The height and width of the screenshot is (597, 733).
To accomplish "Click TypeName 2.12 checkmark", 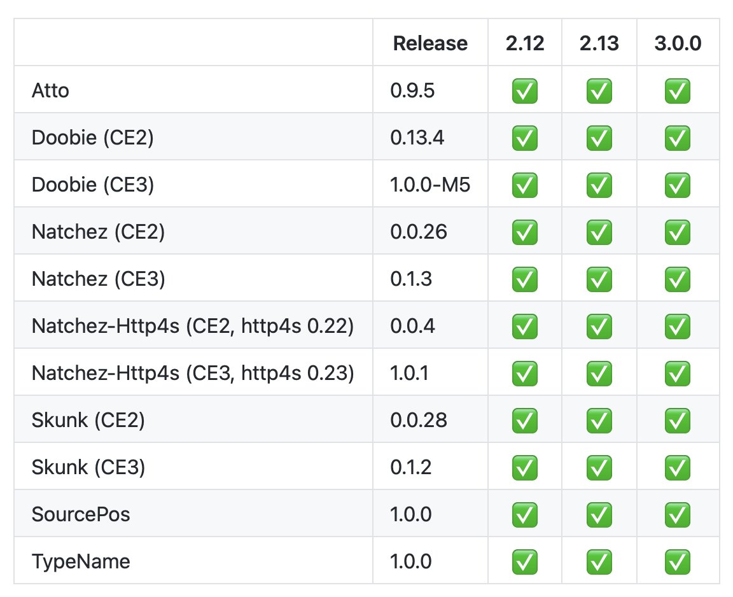I will (524, 562).
